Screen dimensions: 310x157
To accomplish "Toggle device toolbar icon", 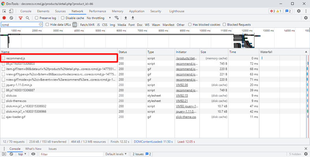I will pos(11,11).
